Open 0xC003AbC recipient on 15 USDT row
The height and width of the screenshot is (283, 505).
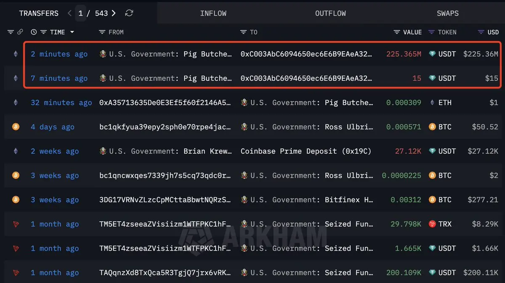tap(306, 78)
